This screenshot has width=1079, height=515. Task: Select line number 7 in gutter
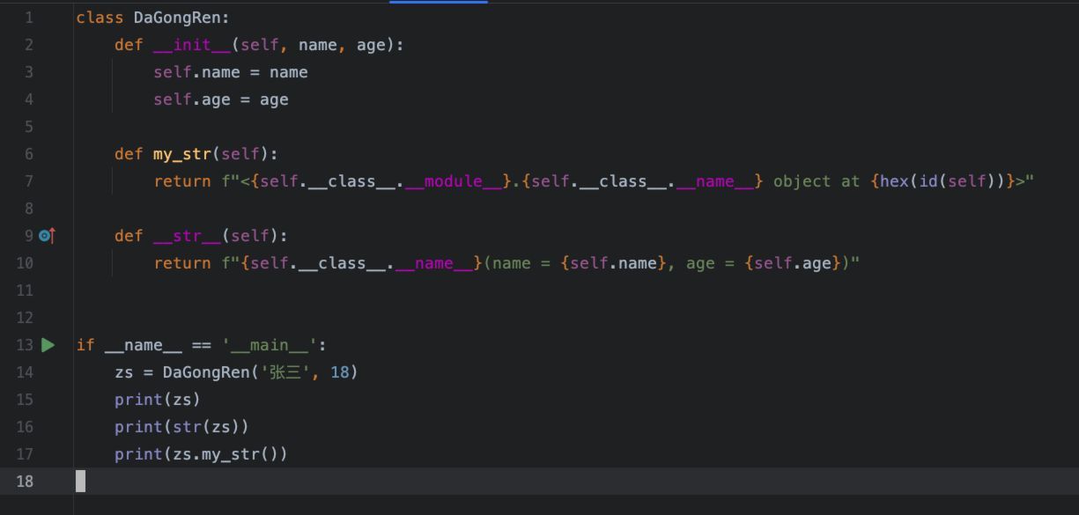click(x=30, y=181)
